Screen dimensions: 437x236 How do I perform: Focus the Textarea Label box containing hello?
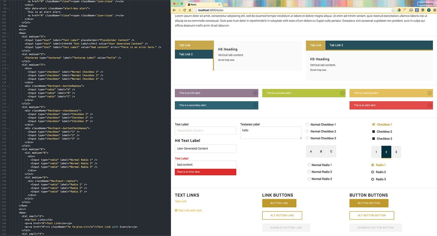(x=271, y=133)
